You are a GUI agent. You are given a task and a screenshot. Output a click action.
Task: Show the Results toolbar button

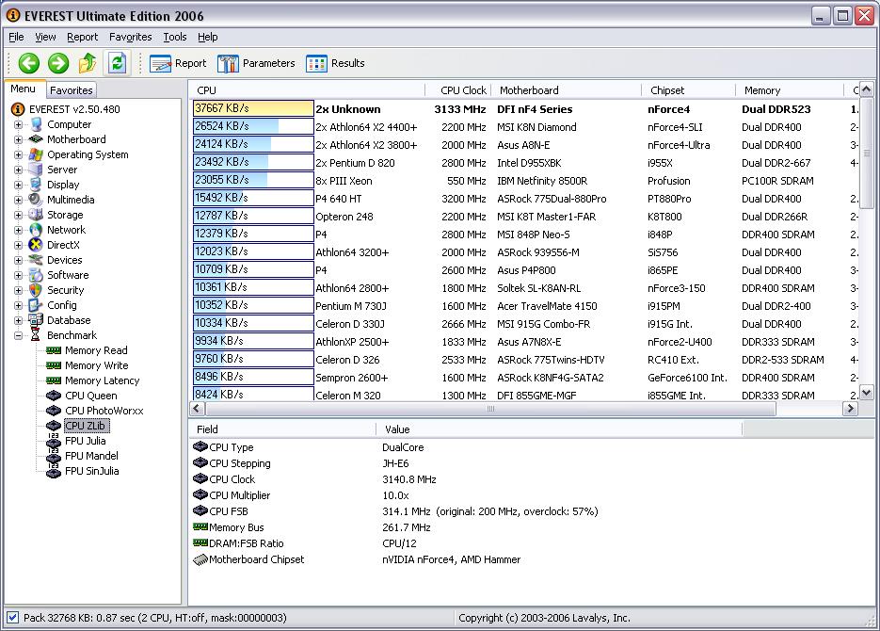point(335,63)
